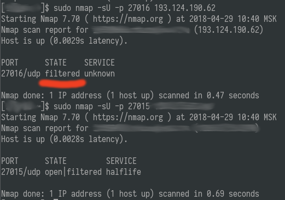Screen dimensions: 285x200
Task: Click the unknown service name
Action: 100,74
